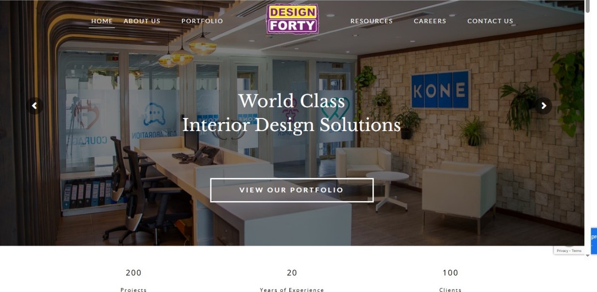Click the previous slide arrow icon
The height and width of the screenshot is (292, 597).
click(x=34, y=105)
